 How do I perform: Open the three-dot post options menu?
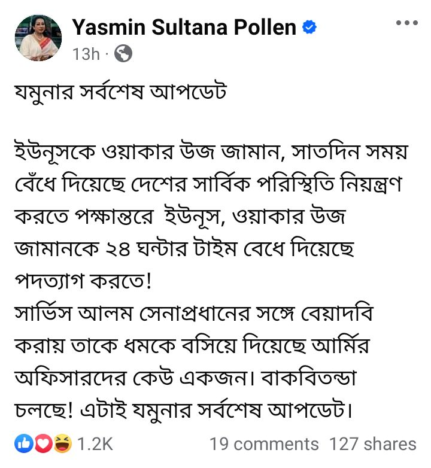407,23
